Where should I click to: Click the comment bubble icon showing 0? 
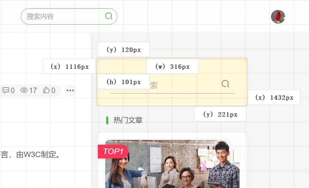6,90
